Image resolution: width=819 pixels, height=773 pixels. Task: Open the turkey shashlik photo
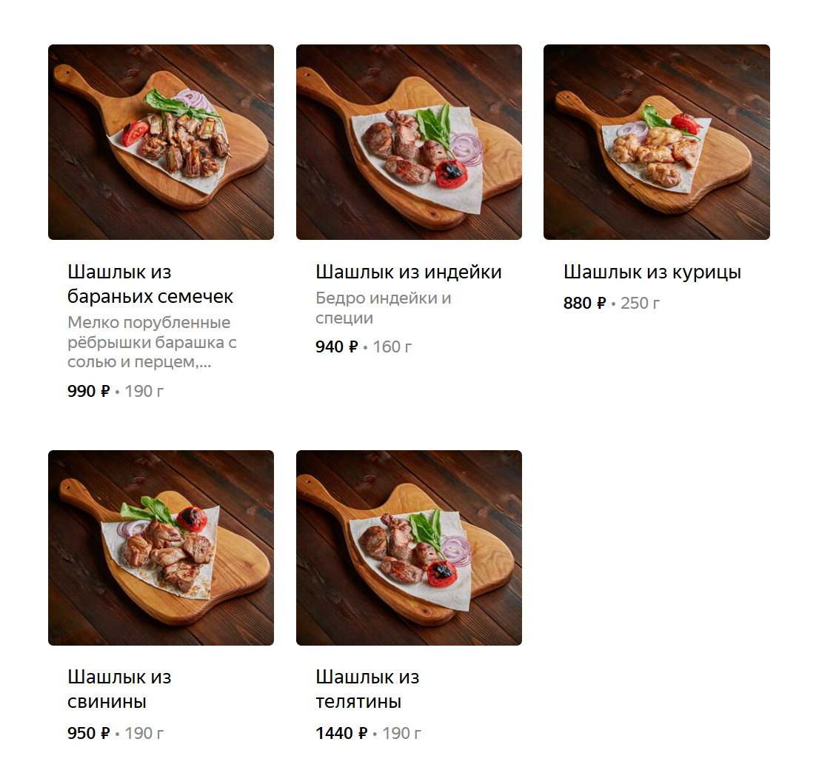click(409, 142)
